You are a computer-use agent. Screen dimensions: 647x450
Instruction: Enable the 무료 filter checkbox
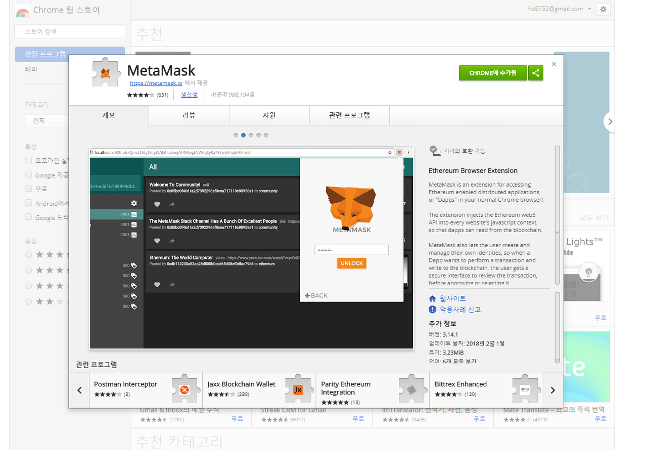tap(29, 189)
